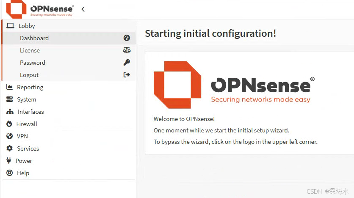Screen dimensions: 354x198
Task: Click the plug icon beside Power
Action: pyautogui.click(x=9, y=160)
